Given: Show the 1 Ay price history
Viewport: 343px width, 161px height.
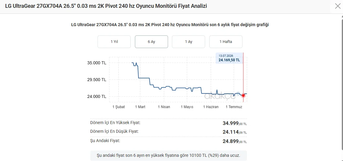Looking at the screenshot, I should [189, 42].
